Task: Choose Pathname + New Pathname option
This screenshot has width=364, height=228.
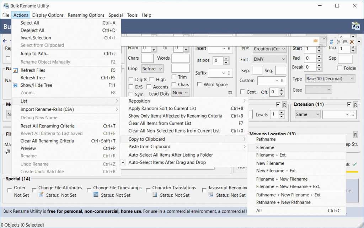Action: [x=296, y=202]
